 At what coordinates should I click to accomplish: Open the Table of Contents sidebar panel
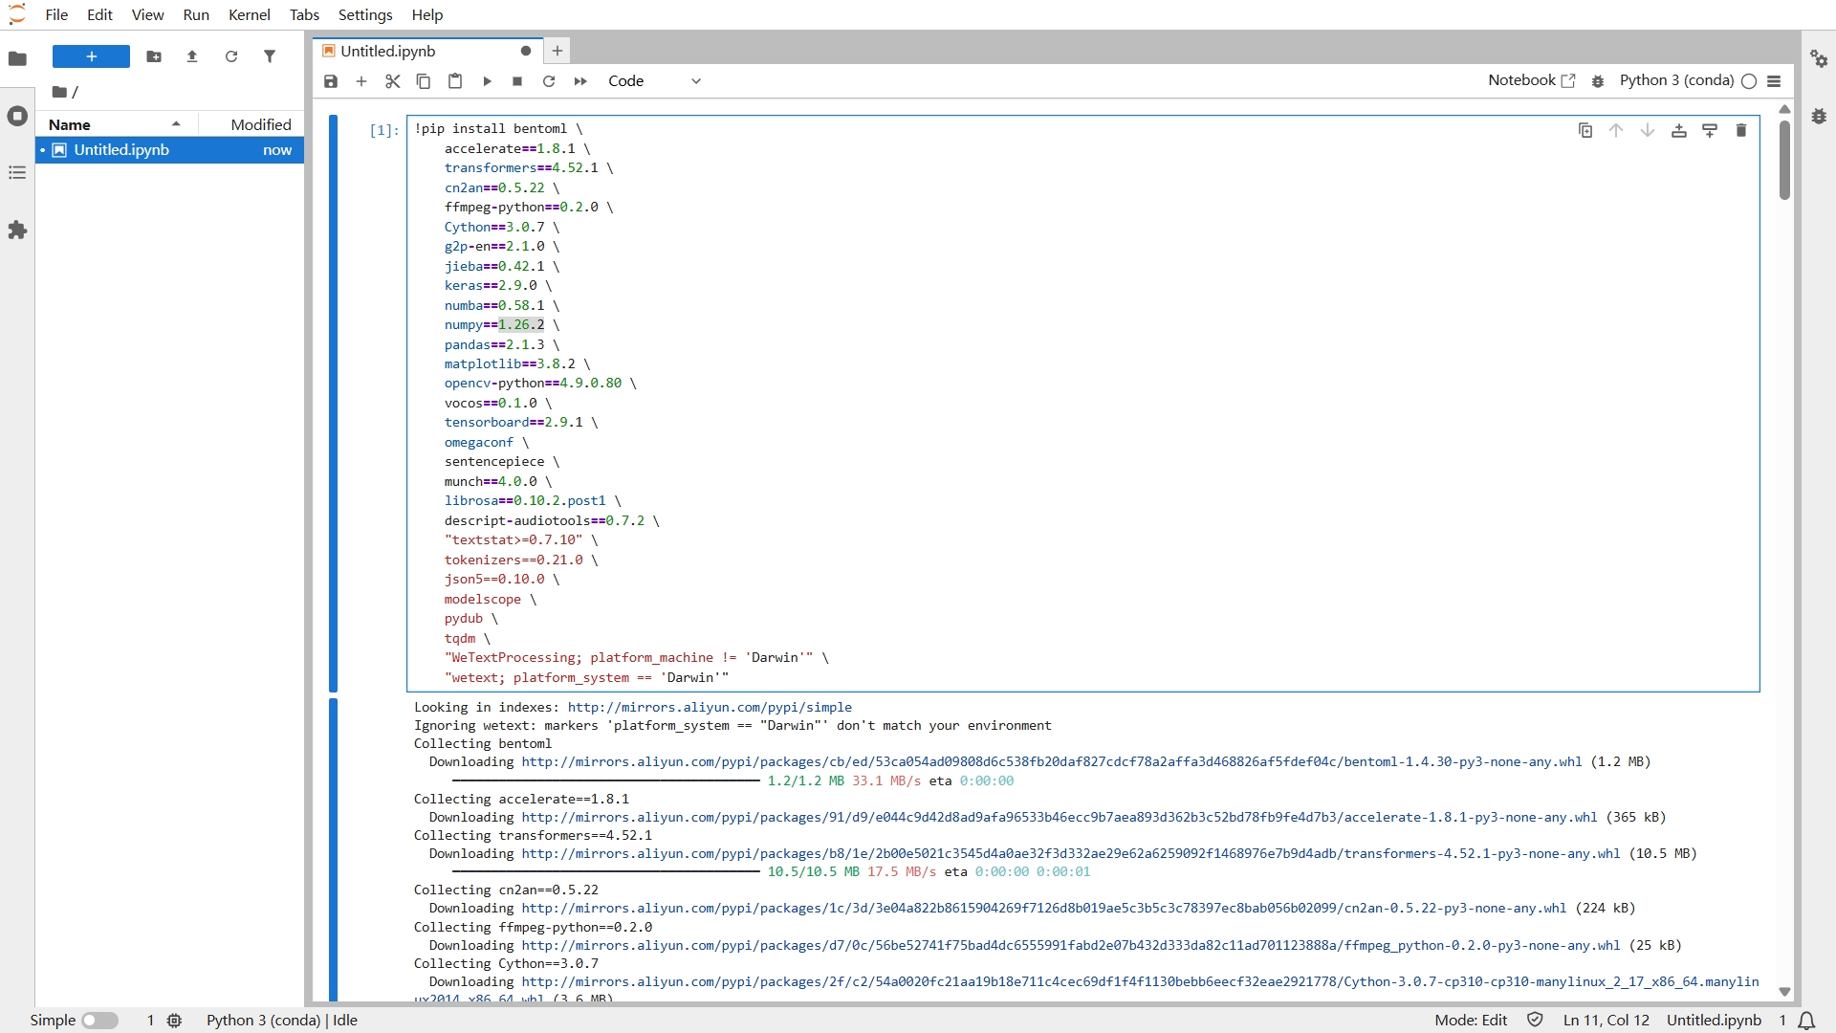[x=17, y=173]
